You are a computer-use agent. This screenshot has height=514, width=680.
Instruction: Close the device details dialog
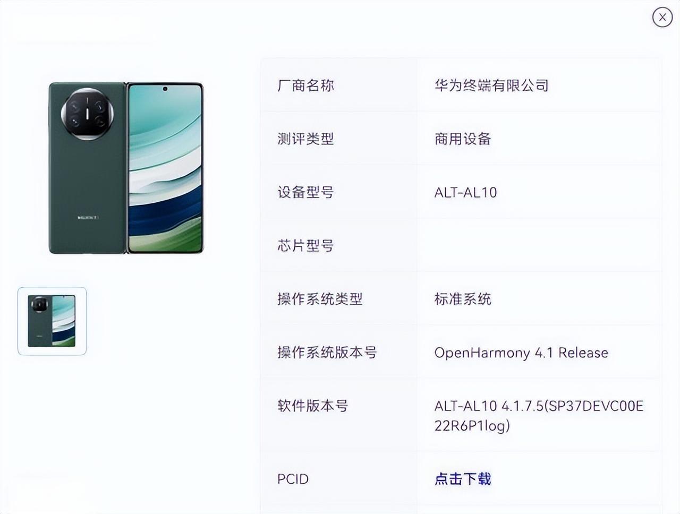(x=662, y=17)
